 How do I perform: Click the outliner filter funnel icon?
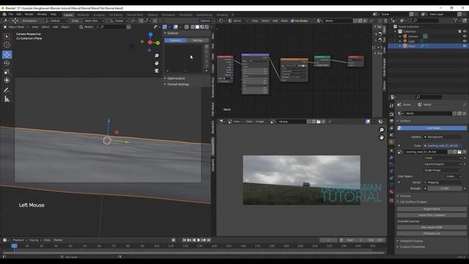[456, 21]
